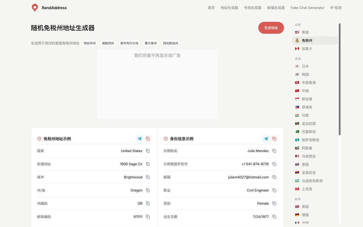The image size is (363, 227).
Task: Copy the state name Oregon
Action: click(148, 190)
